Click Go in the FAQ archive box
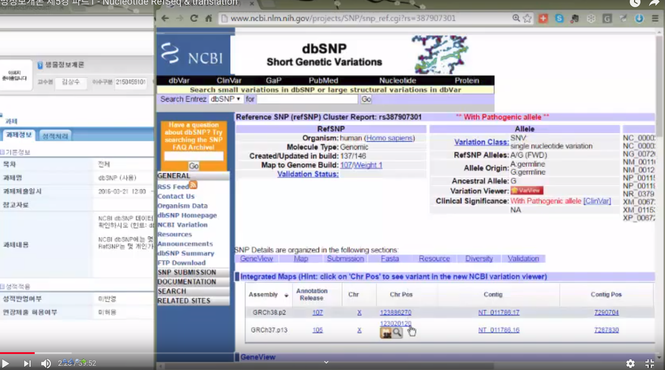 coord(194,166)
